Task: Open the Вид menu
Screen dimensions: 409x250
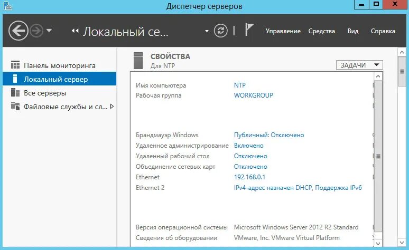Action: pos(352,31)
